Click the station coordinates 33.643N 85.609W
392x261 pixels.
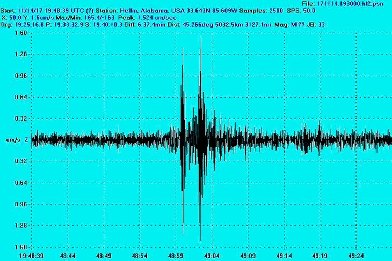[x=212, y=11]
